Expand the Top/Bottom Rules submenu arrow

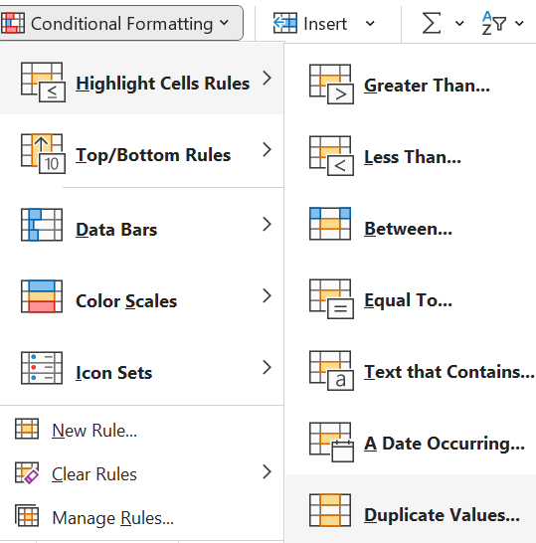267,149
